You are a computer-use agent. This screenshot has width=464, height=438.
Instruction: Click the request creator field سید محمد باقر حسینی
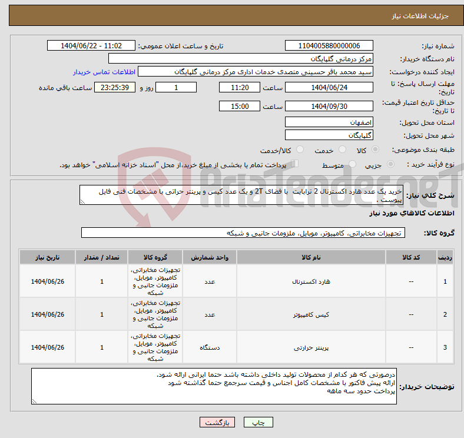point(256,72)
